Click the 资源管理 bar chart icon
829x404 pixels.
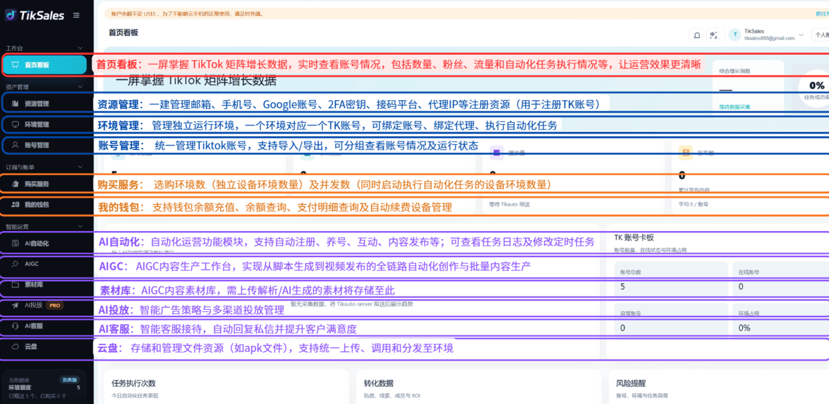click(15, 104)
